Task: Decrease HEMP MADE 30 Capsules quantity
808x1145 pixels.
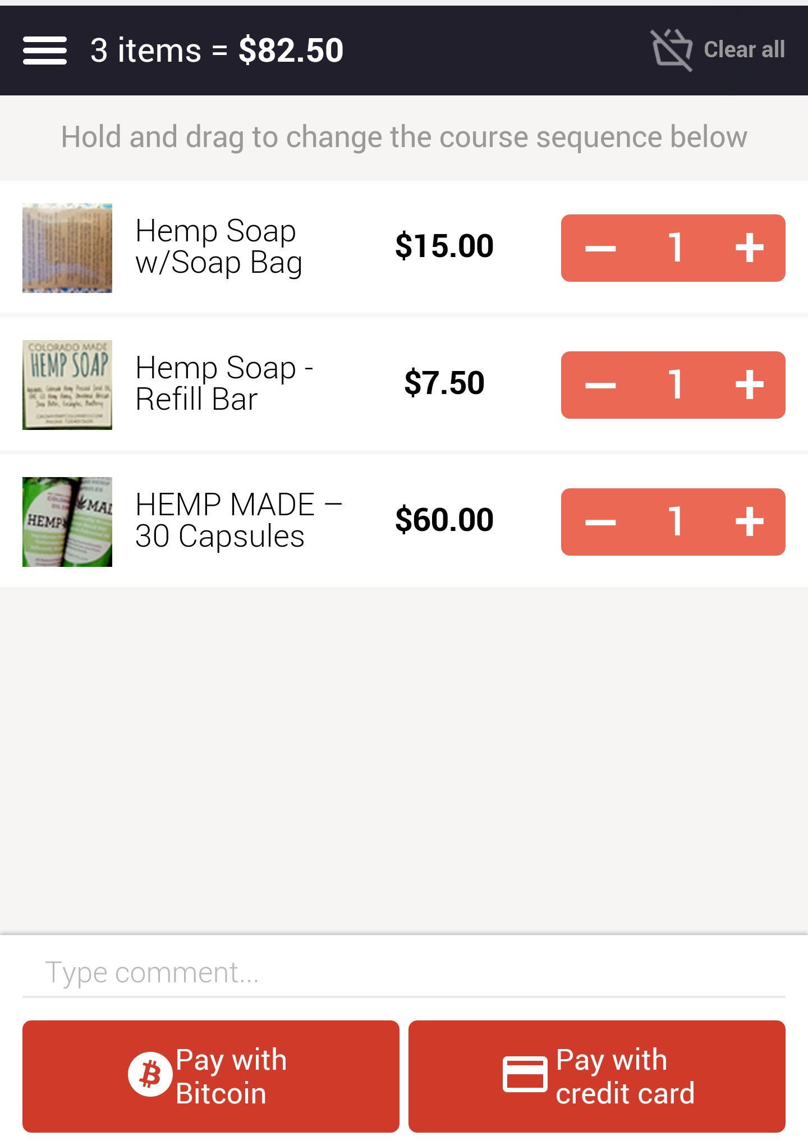Action: [x=600, y=521]
